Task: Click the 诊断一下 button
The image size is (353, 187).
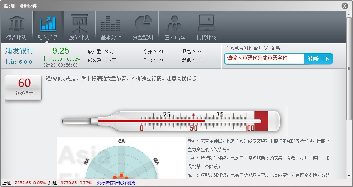Action: click(318, 59)
